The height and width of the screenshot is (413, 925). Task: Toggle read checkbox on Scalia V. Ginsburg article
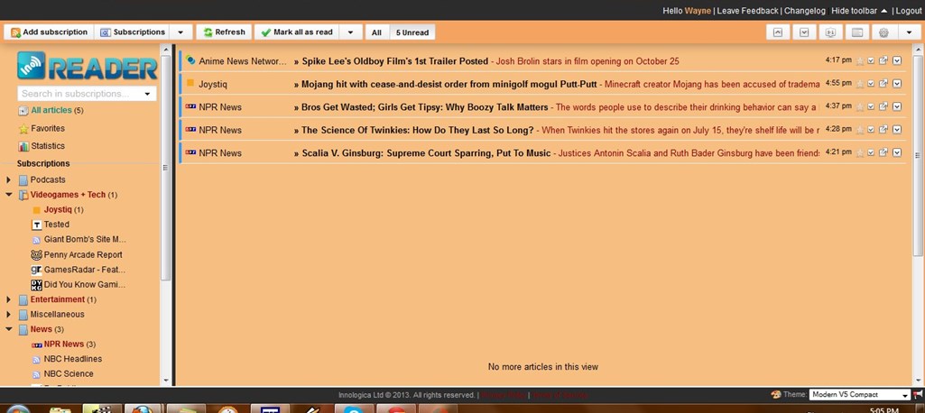872,152
